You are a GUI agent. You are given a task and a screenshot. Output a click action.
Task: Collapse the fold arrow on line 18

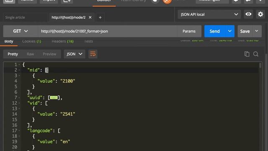click(x=19, y=136)
